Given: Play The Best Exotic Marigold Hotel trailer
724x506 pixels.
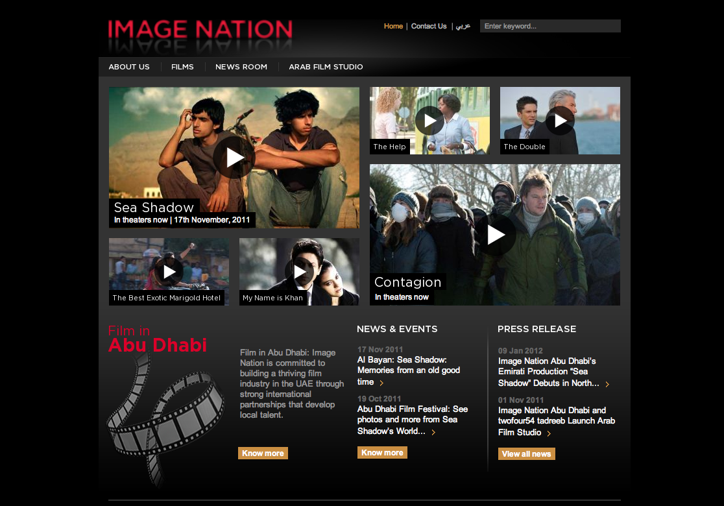Looking at the screenshot, I should 169,272.
